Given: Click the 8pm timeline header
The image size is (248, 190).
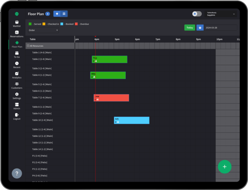Looking at the screenshot, I should click(178, 39).
